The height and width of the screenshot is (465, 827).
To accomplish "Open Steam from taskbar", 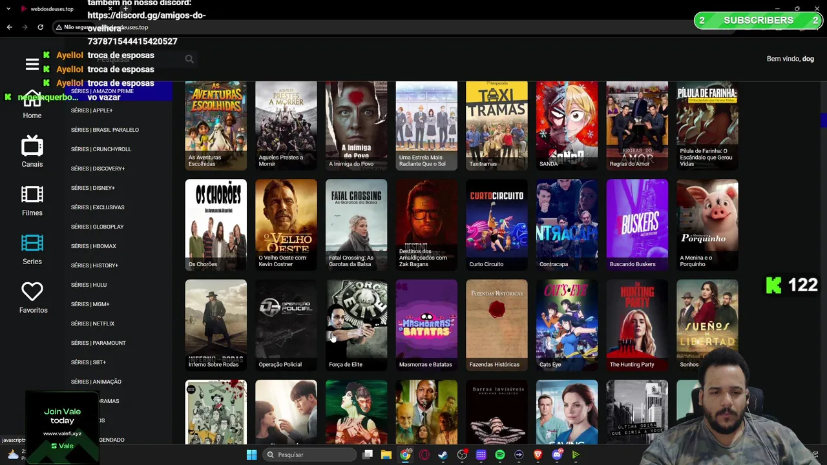I will pos(443,455).
